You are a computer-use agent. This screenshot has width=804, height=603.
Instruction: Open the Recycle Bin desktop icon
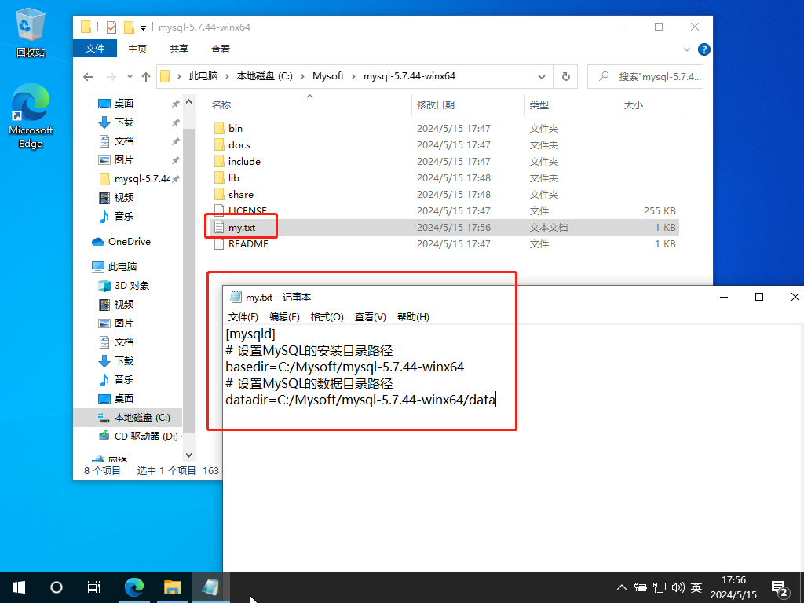tap(31, 33)
